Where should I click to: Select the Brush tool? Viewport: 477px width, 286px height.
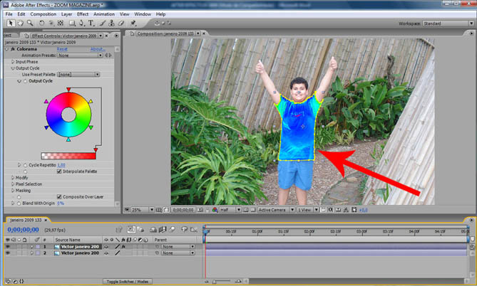103,23
